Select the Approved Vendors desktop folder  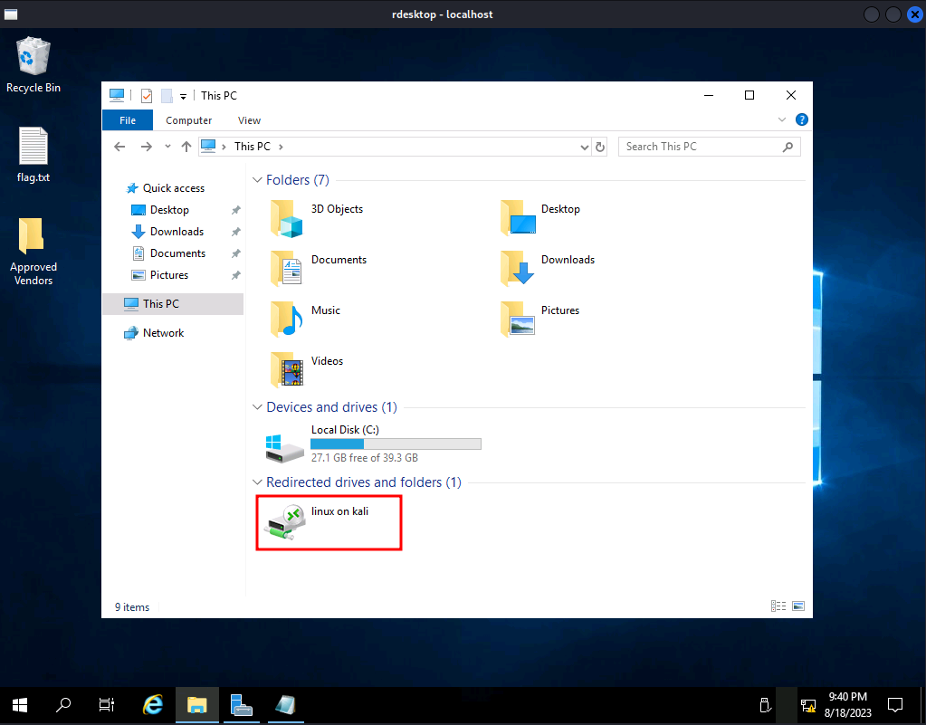pyautogui.click(x=33, y=253)
